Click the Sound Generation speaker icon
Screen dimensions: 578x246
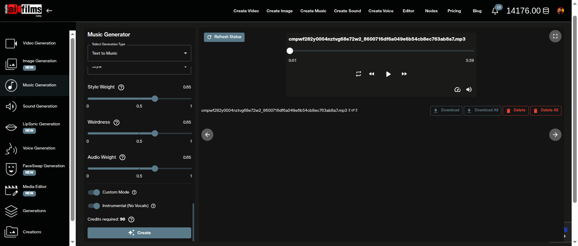click(11, 106)
